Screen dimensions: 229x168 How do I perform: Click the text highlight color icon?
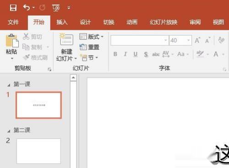point(200,54)
